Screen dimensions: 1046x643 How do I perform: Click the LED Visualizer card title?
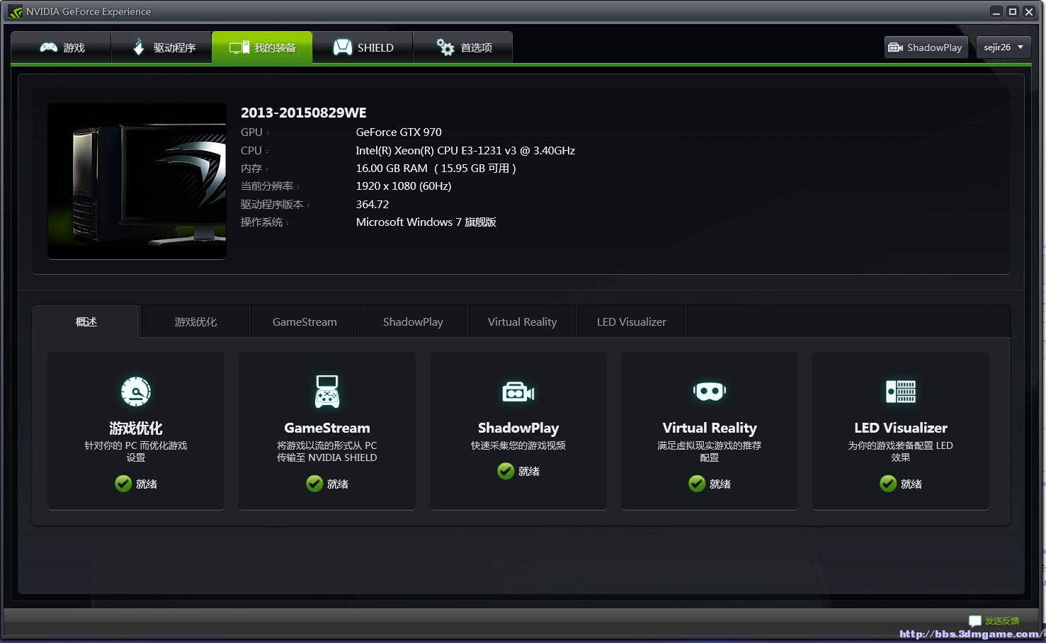pyautogui.click(x=901, y=428)
